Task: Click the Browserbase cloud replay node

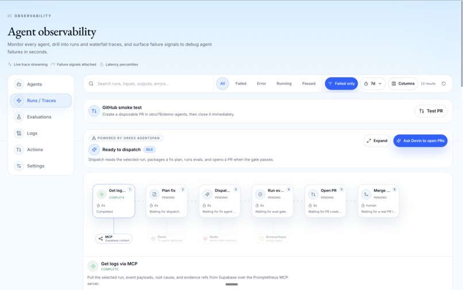Action: (x=272, y=239)
